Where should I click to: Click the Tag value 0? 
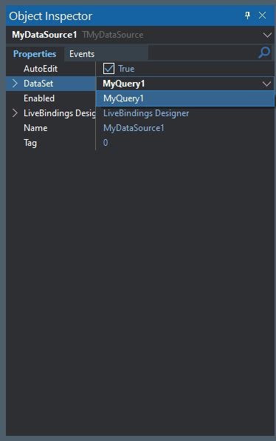106,143
